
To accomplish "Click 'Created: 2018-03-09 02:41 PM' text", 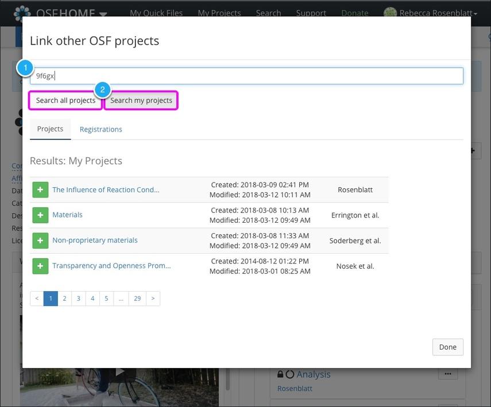I will click(x=260, y=185).
